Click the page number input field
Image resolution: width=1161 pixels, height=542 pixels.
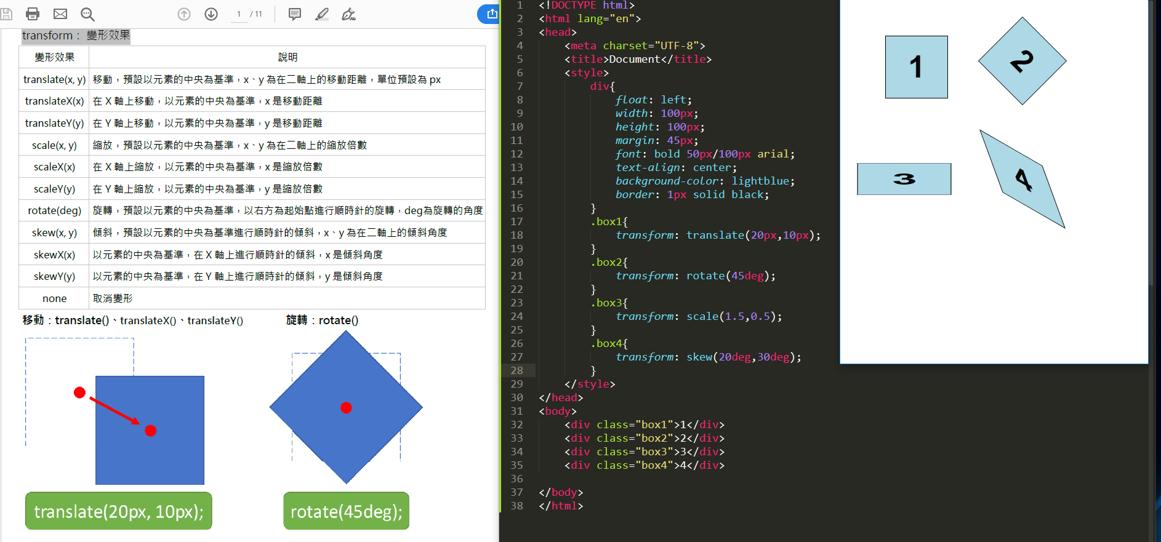[239, 14]
